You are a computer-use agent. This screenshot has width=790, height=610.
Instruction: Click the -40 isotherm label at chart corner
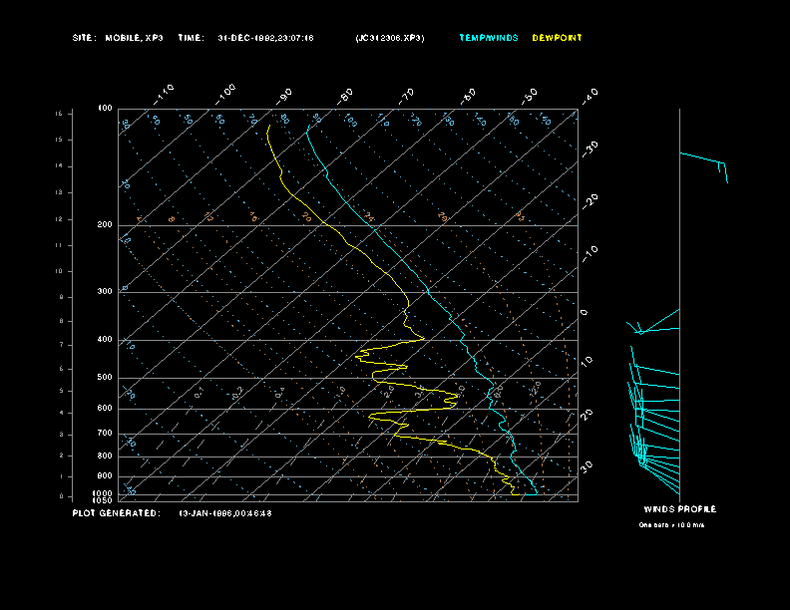click(590, 96)
